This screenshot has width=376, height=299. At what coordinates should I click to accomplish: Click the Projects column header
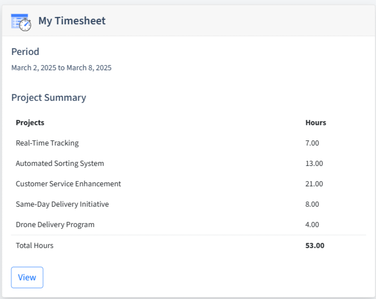(x=30, y=122)
